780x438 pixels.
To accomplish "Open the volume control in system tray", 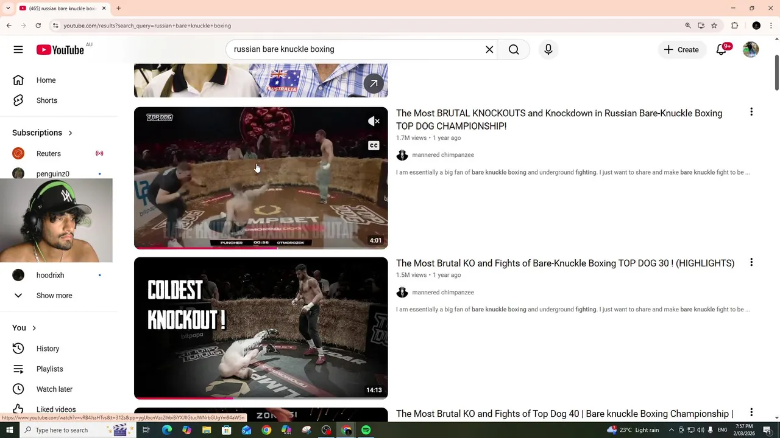I will click(x=700, y=430).
